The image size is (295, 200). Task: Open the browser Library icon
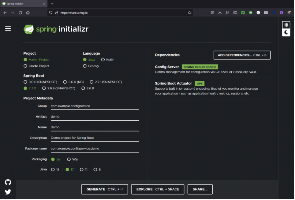pos(227,12)
